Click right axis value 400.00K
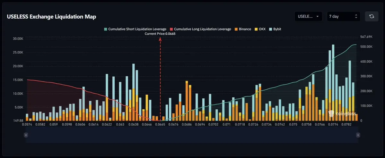385x158 pixels. (x=366, y=62)
